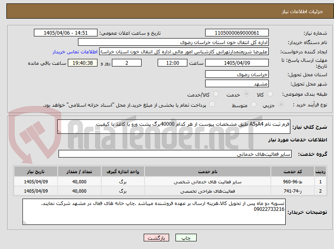
Task: Click the جزئیات اطلاعات نیاز header title
Action: [303, 11]
